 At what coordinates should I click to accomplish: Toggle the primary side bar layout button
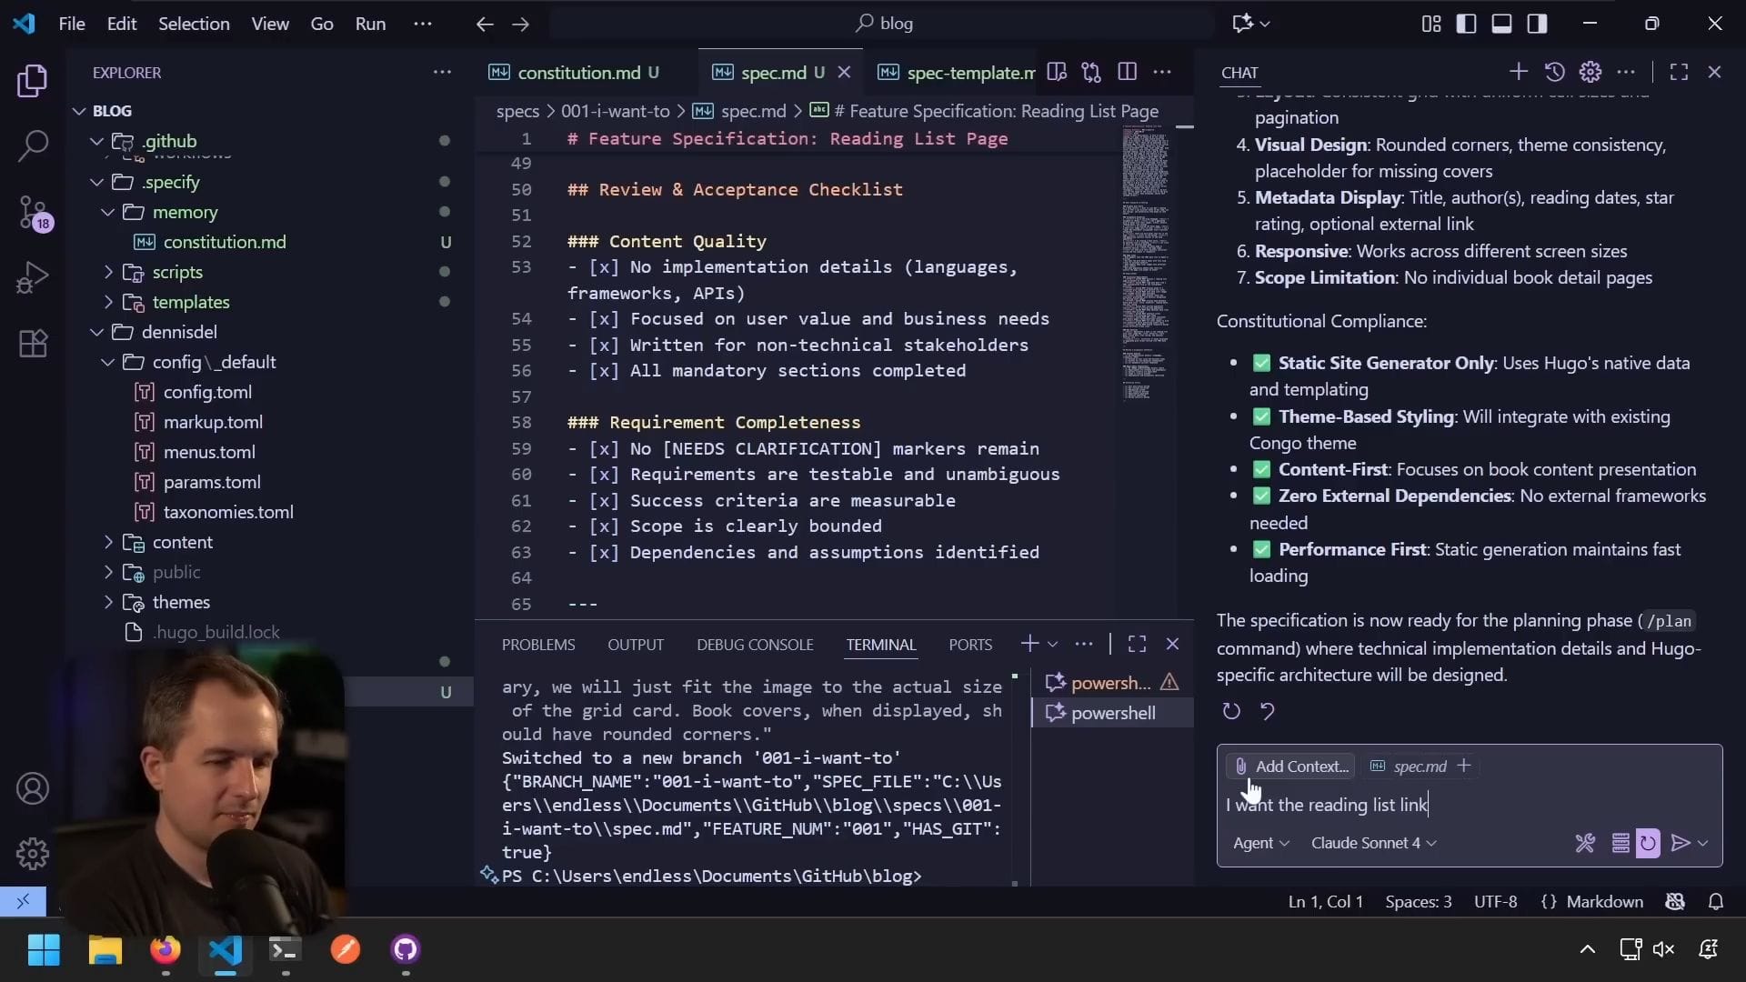(1466, 24)
